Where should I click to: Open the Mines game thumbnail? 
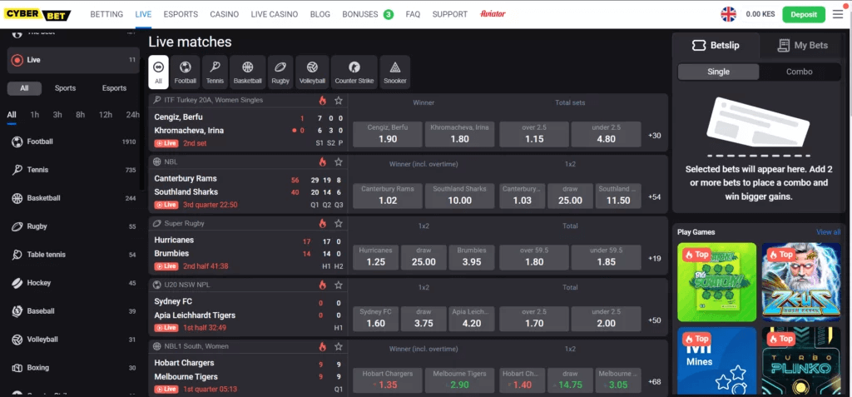click(716, 361)
